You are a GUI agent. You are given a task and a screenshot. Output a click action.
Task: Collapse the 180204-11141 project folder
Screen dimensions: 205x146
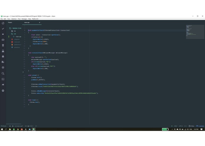pyautogui.click(x=15, y=28)
